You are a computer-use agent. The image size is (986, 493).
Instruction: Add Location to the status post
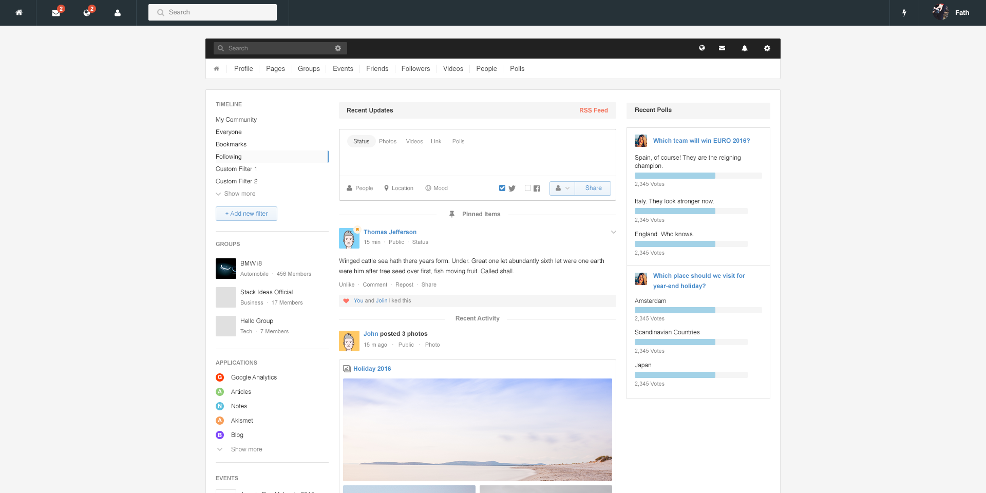pos(399,188)
